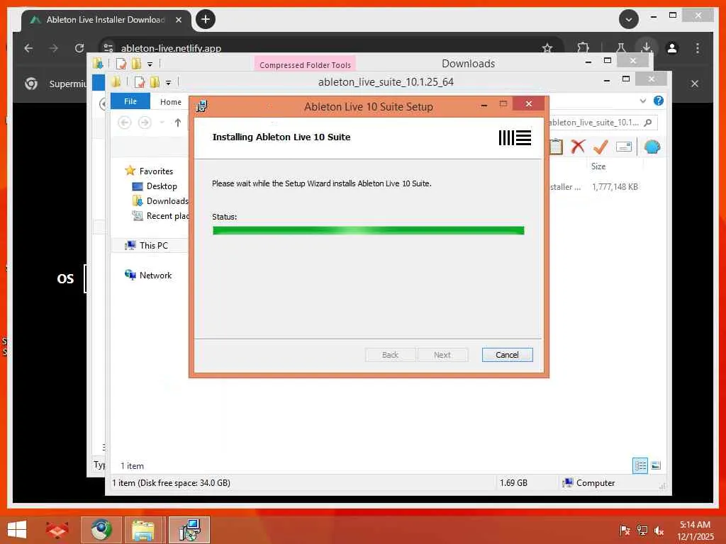Switch to browser on taskbar
This screenshot has height=544, width=726.
tap(101, 530)
